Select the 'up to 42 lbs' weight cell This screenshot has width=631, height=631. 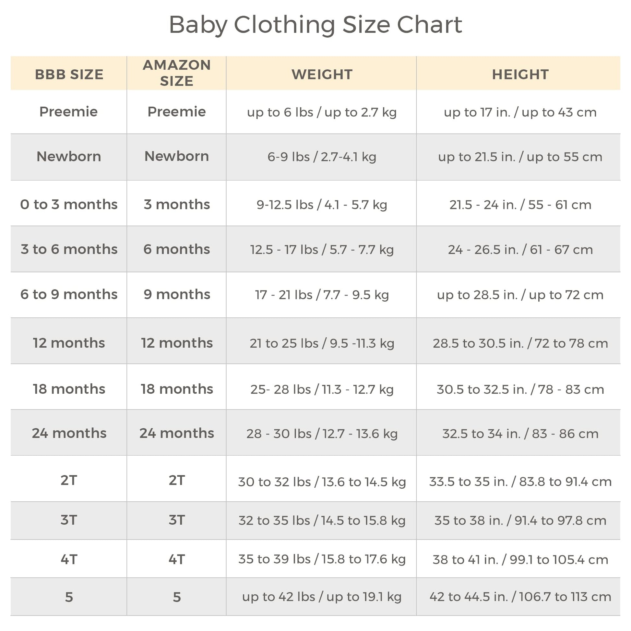point(322,597)
